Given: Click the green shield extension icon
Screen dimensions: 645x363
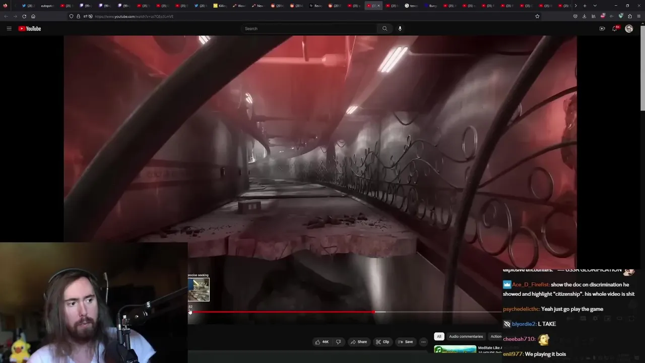Looking at the screenshot, I should pyautogui.click(x=621, y=16).
